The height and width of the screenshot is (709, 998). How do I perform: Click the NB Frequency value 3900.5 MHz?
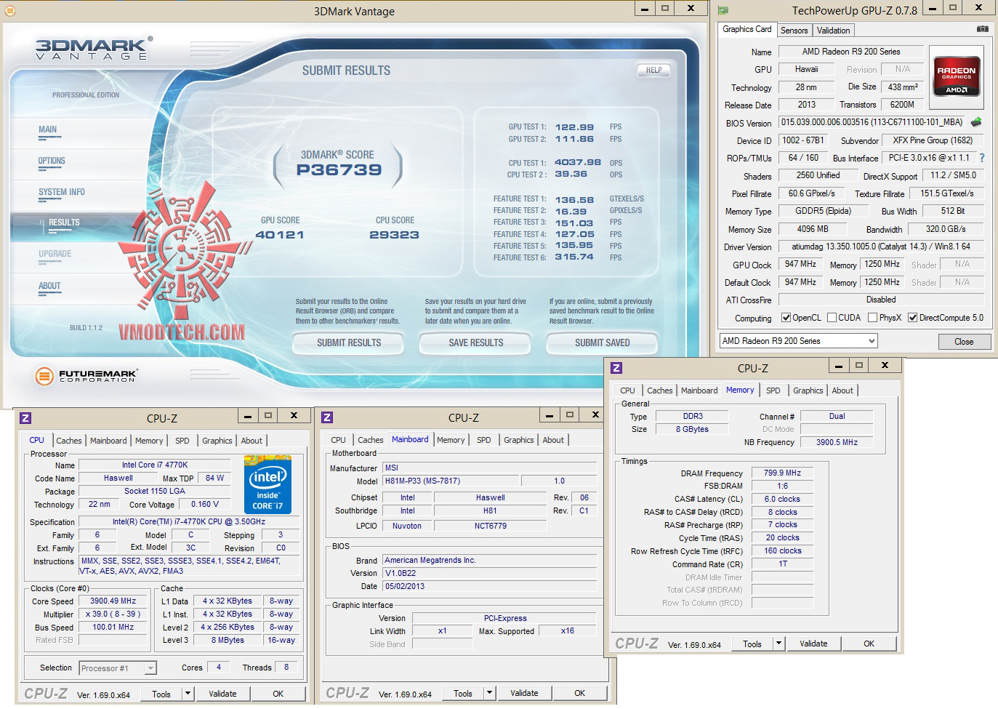[837, 442]
